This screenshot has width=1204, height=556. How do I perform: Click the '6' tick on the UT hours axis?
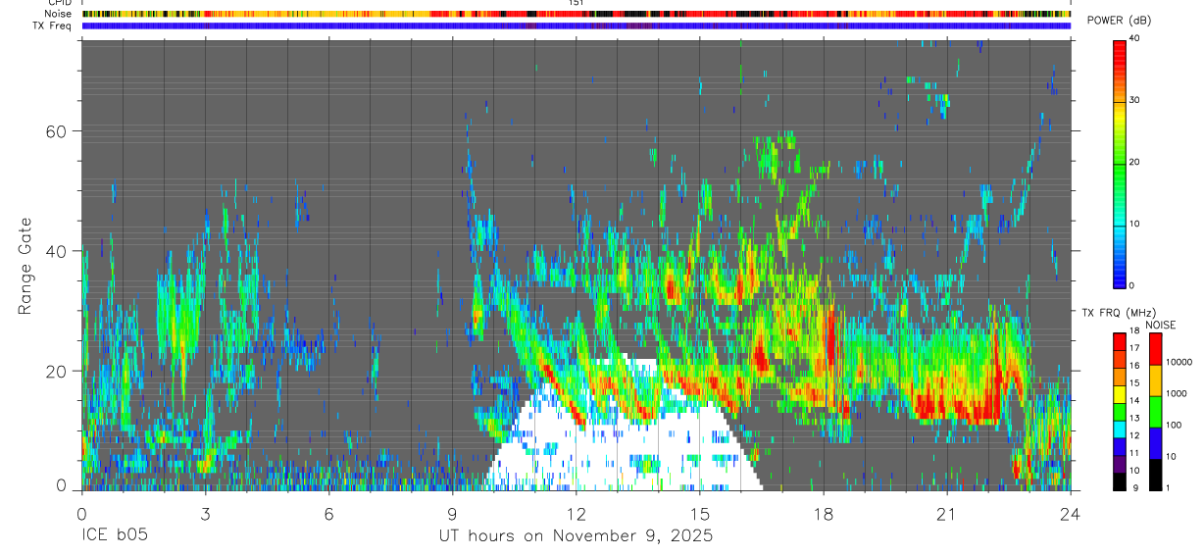[329, 514]
